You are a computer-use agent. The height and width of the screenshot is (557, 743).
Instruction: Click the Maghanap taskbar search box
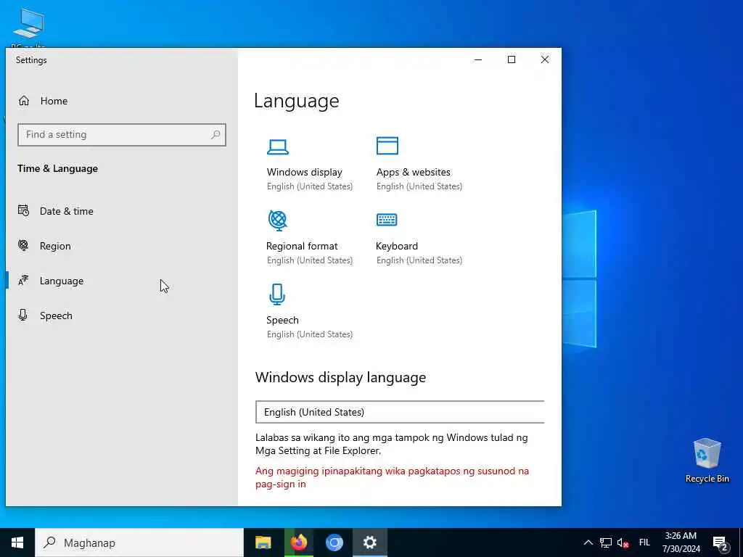click(139, 542)
